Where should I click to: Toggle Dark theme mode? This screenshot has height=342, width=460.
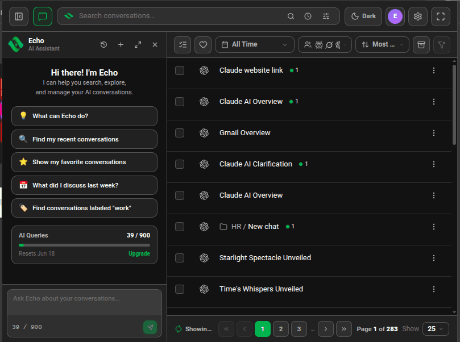coord(363,16)
